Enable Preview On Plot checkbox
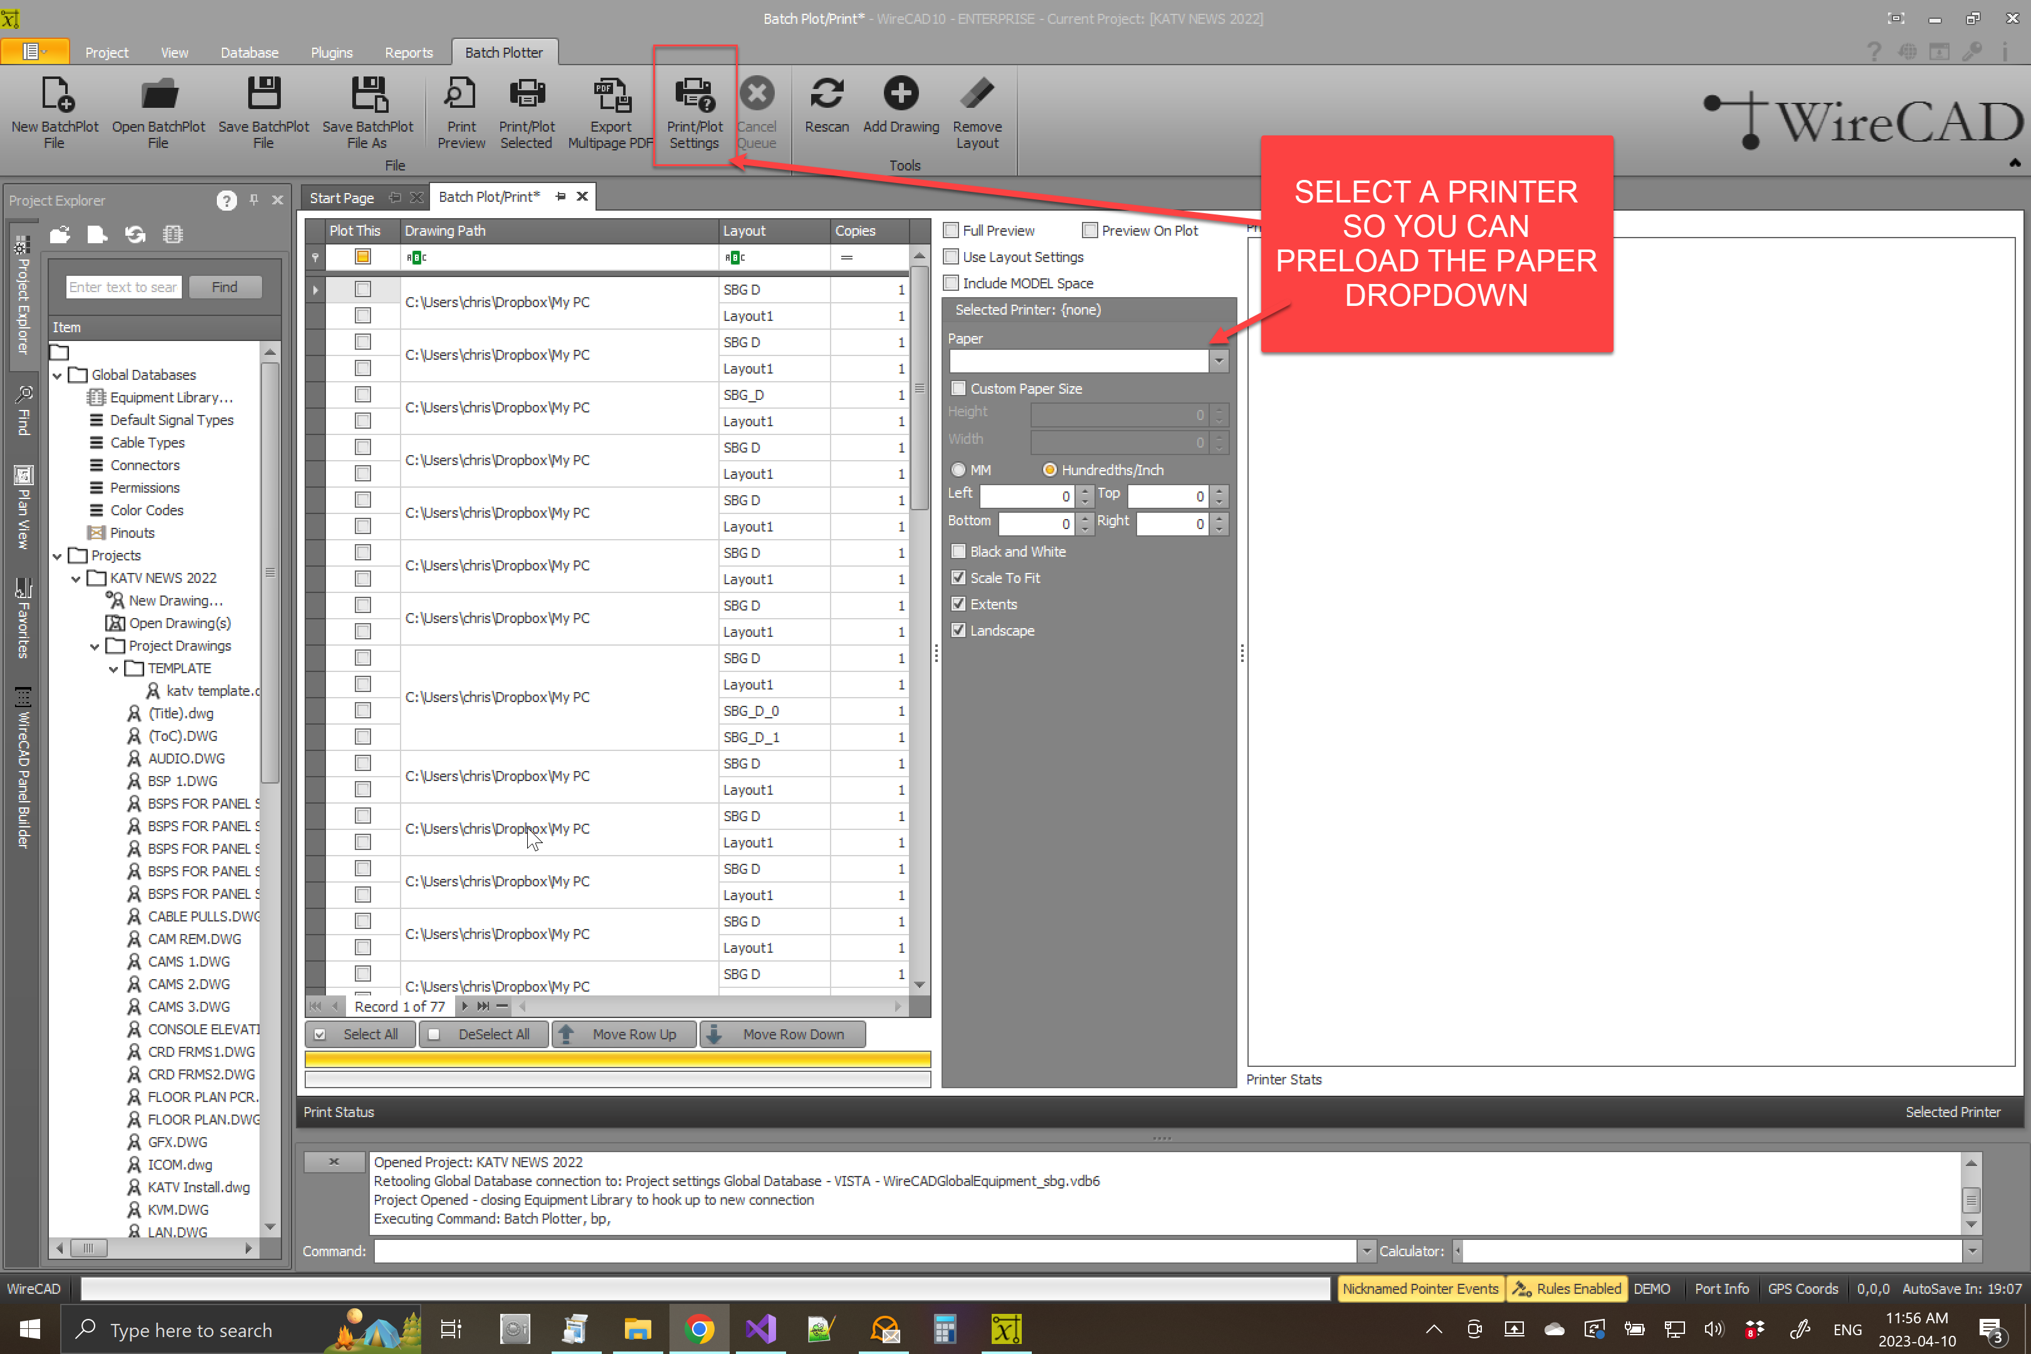 (1089, 231)
